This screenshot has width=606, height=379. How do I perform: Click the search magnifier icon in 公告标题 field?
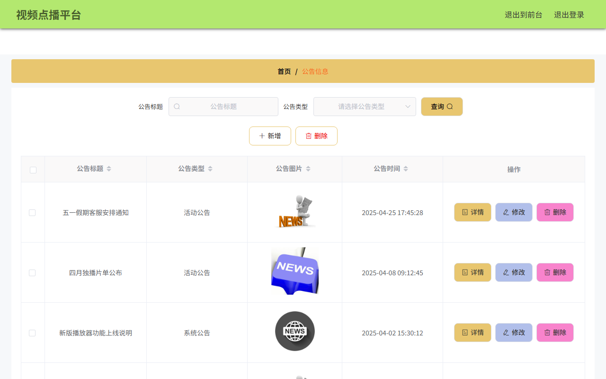pyautogui.click(x=177, y=107)
